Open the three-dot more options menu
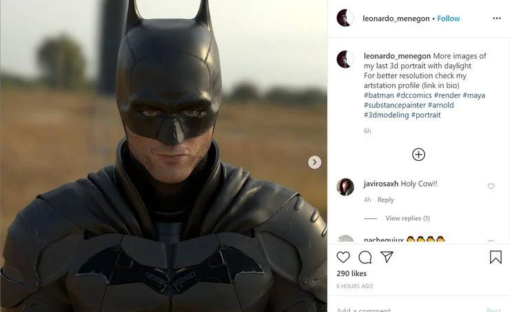Image resolution: width=510 pixels, height=312 pixels. [x=496, y=18]
